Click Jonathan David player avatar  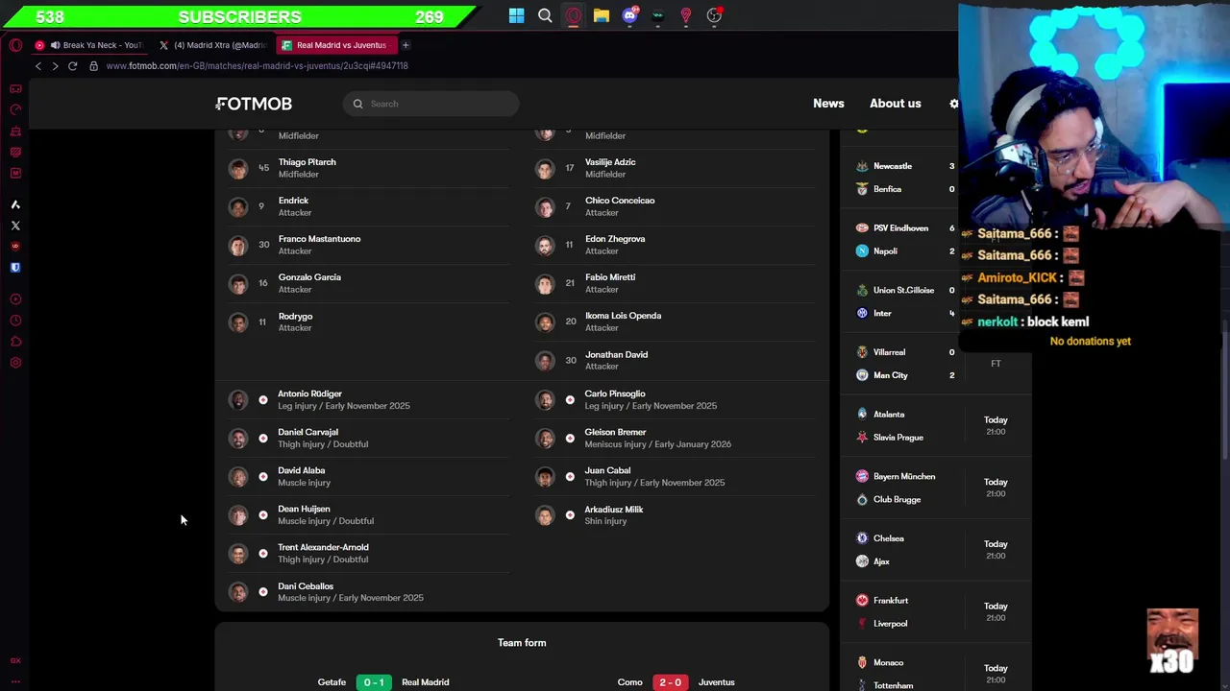(545, 360)
